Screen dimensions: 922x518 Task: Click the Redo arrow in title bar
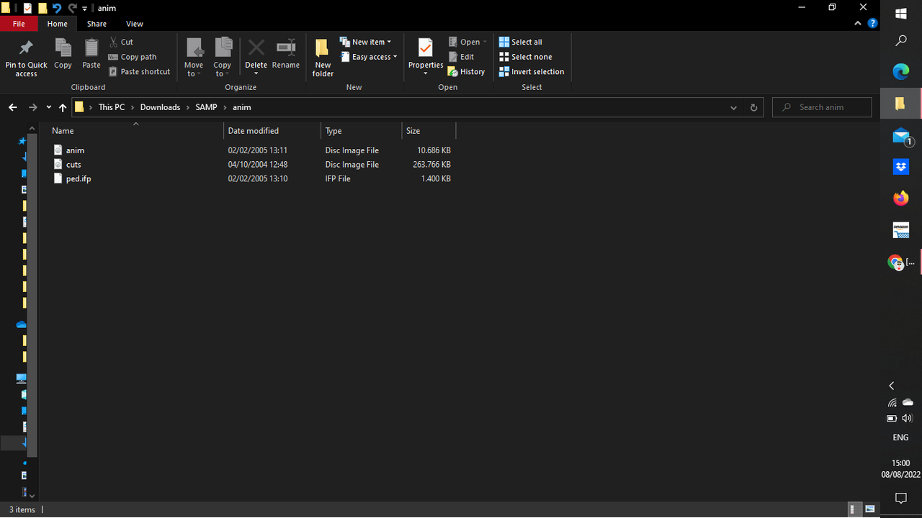tap(72, 8)
